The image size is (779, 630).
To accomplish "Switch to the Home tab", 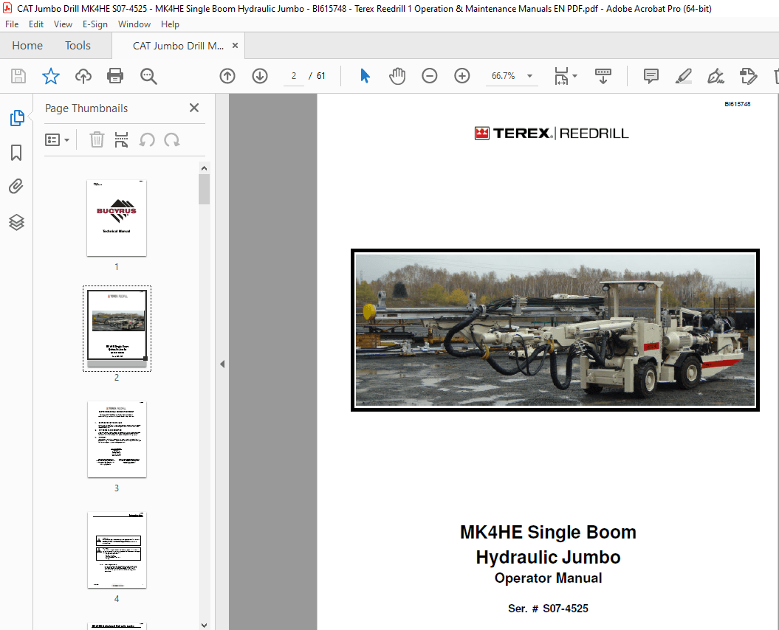I will (x=27, y=46).
